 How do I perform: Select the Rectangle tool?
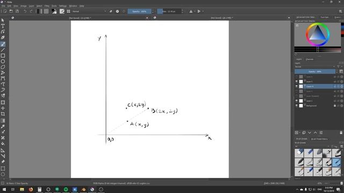click(x=3, y=56)
